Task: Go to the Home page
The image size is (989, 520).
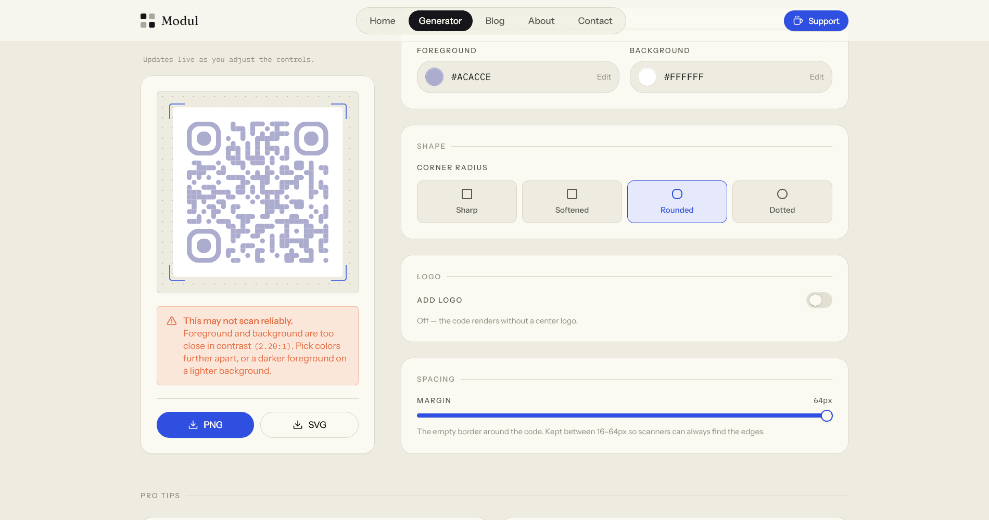Action: (383, 21)
